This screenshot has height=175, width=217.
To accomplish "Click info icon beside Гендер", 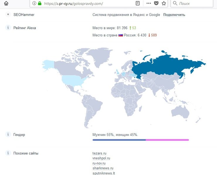I will point(8,135).
